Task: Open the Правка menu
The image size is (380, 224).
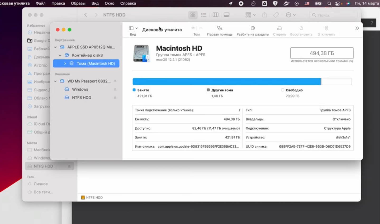Action: 58,3
